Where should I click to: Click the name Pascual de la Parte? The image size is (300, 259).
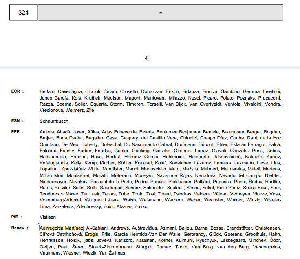(111, 182)
